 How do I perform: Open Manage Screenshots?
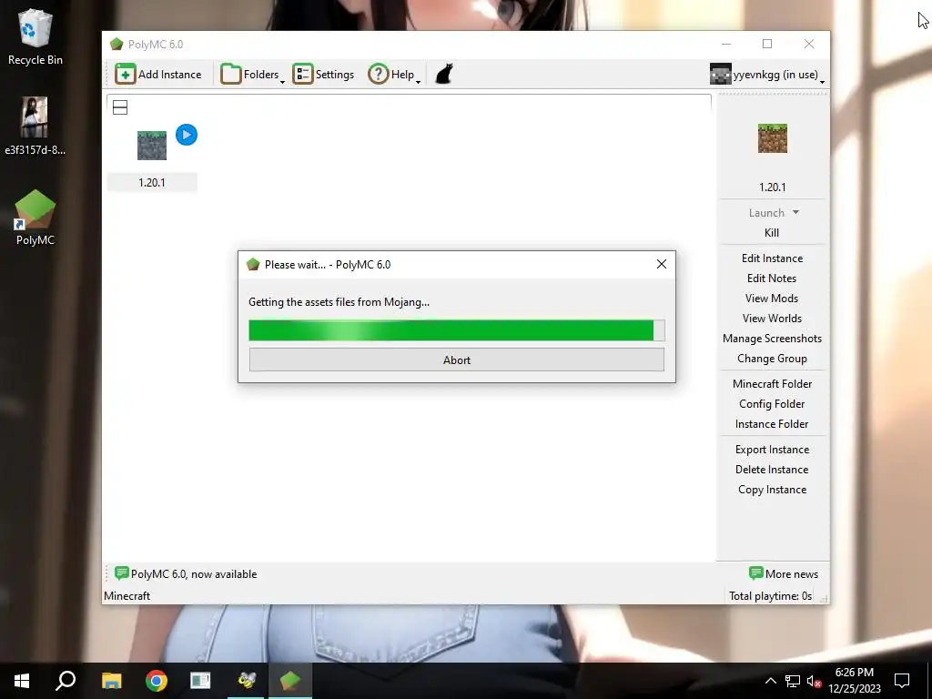[772, 339]
